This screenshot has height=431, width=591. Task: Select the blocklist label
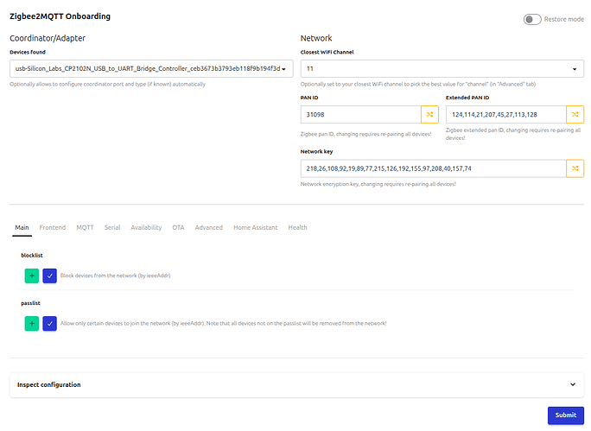(x=32, y=256)
